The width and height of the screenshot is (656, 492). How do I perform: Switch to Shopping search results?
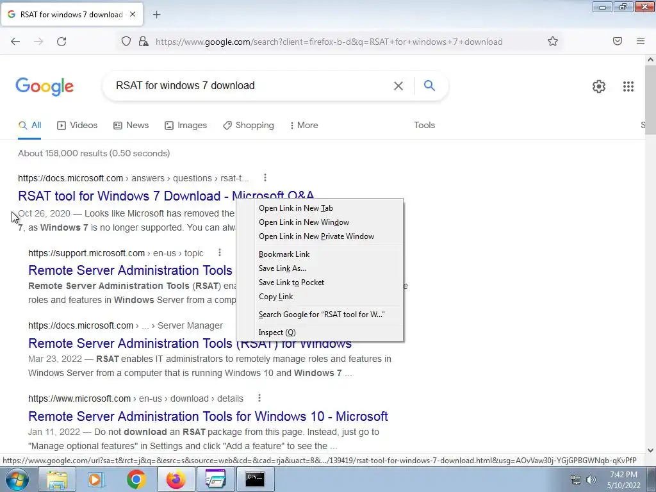coord(249,125)
